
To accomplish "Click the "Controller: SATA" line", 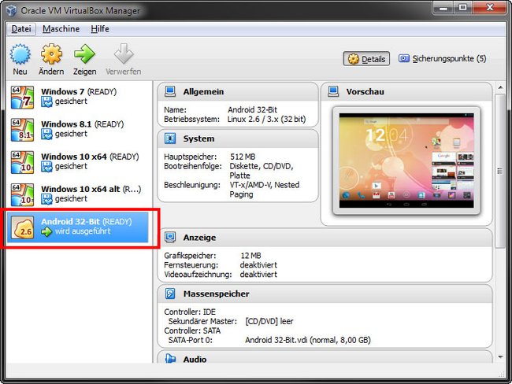I will tap(192, 330).
